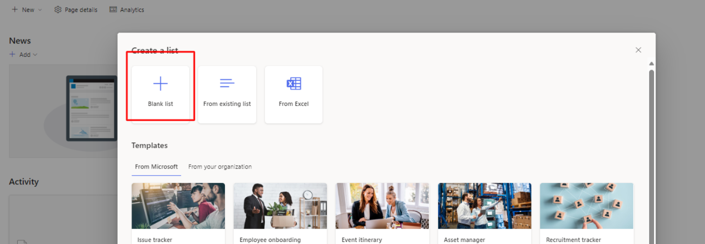This screenshot has width=705, height=244.
Task: Switch to From Microsoft templates tab
Action: tap(156, 167)
